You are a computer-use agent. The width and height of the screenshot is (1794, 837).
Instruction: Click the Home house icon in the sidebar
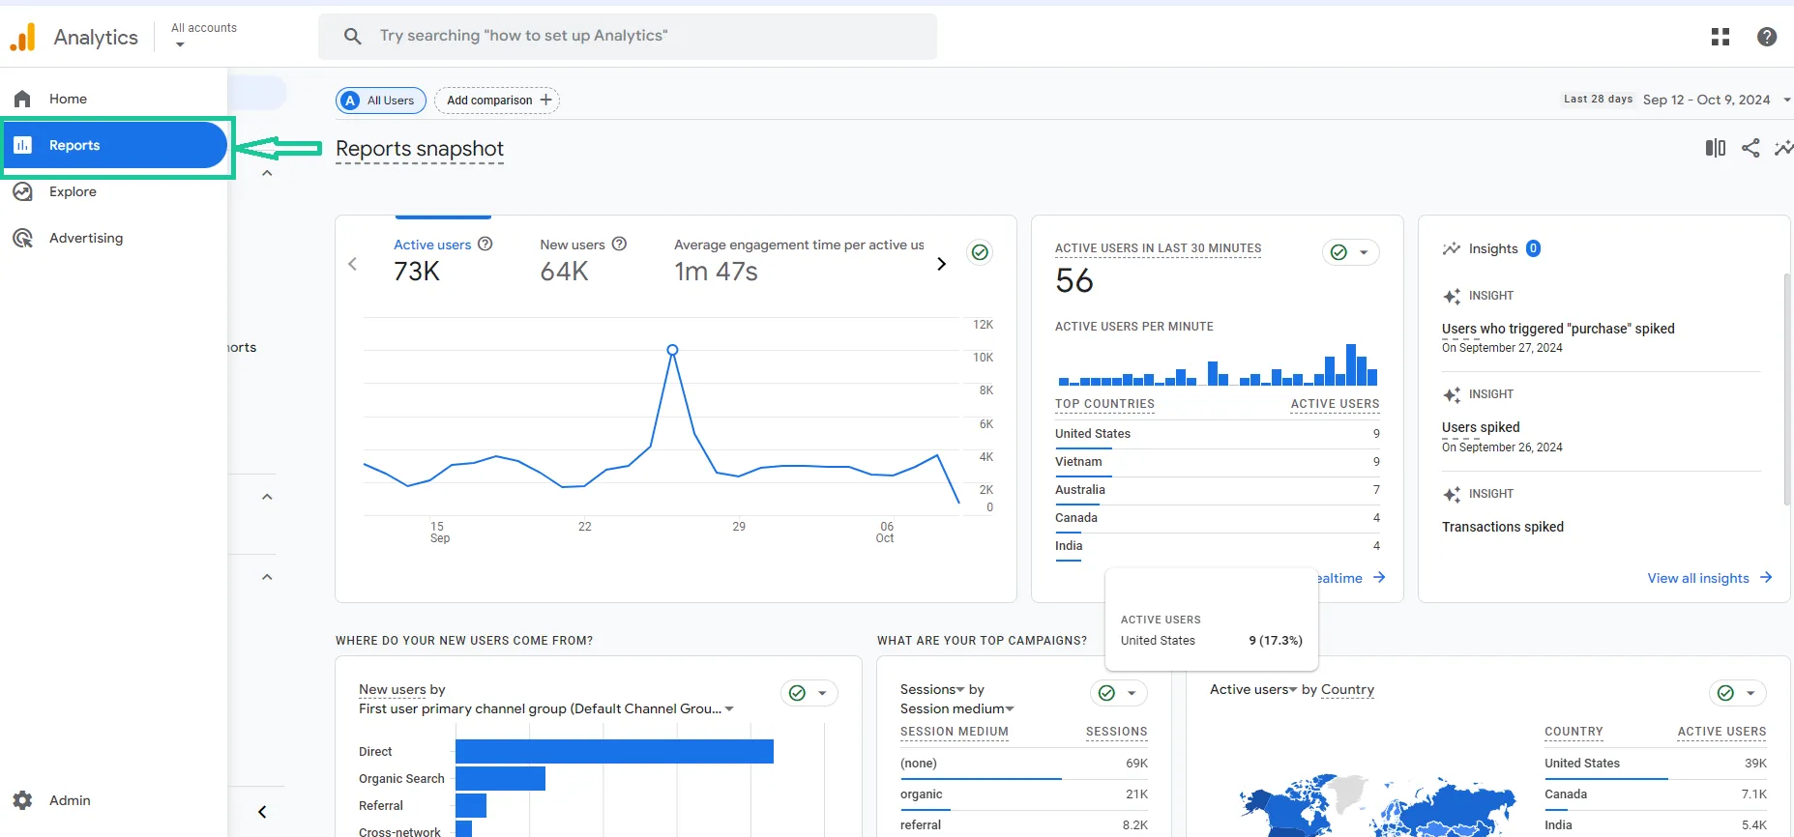pos(23,99)
